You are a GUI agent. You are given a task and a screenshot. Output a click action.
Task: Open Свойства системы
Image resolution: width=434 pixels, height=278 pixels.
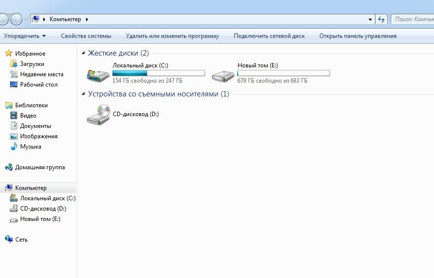[86, 36]
